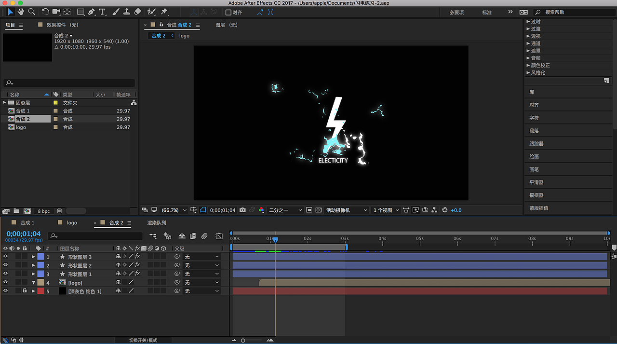
Task: Select the Unified Camera tool
Action: (x=56, y=12)
